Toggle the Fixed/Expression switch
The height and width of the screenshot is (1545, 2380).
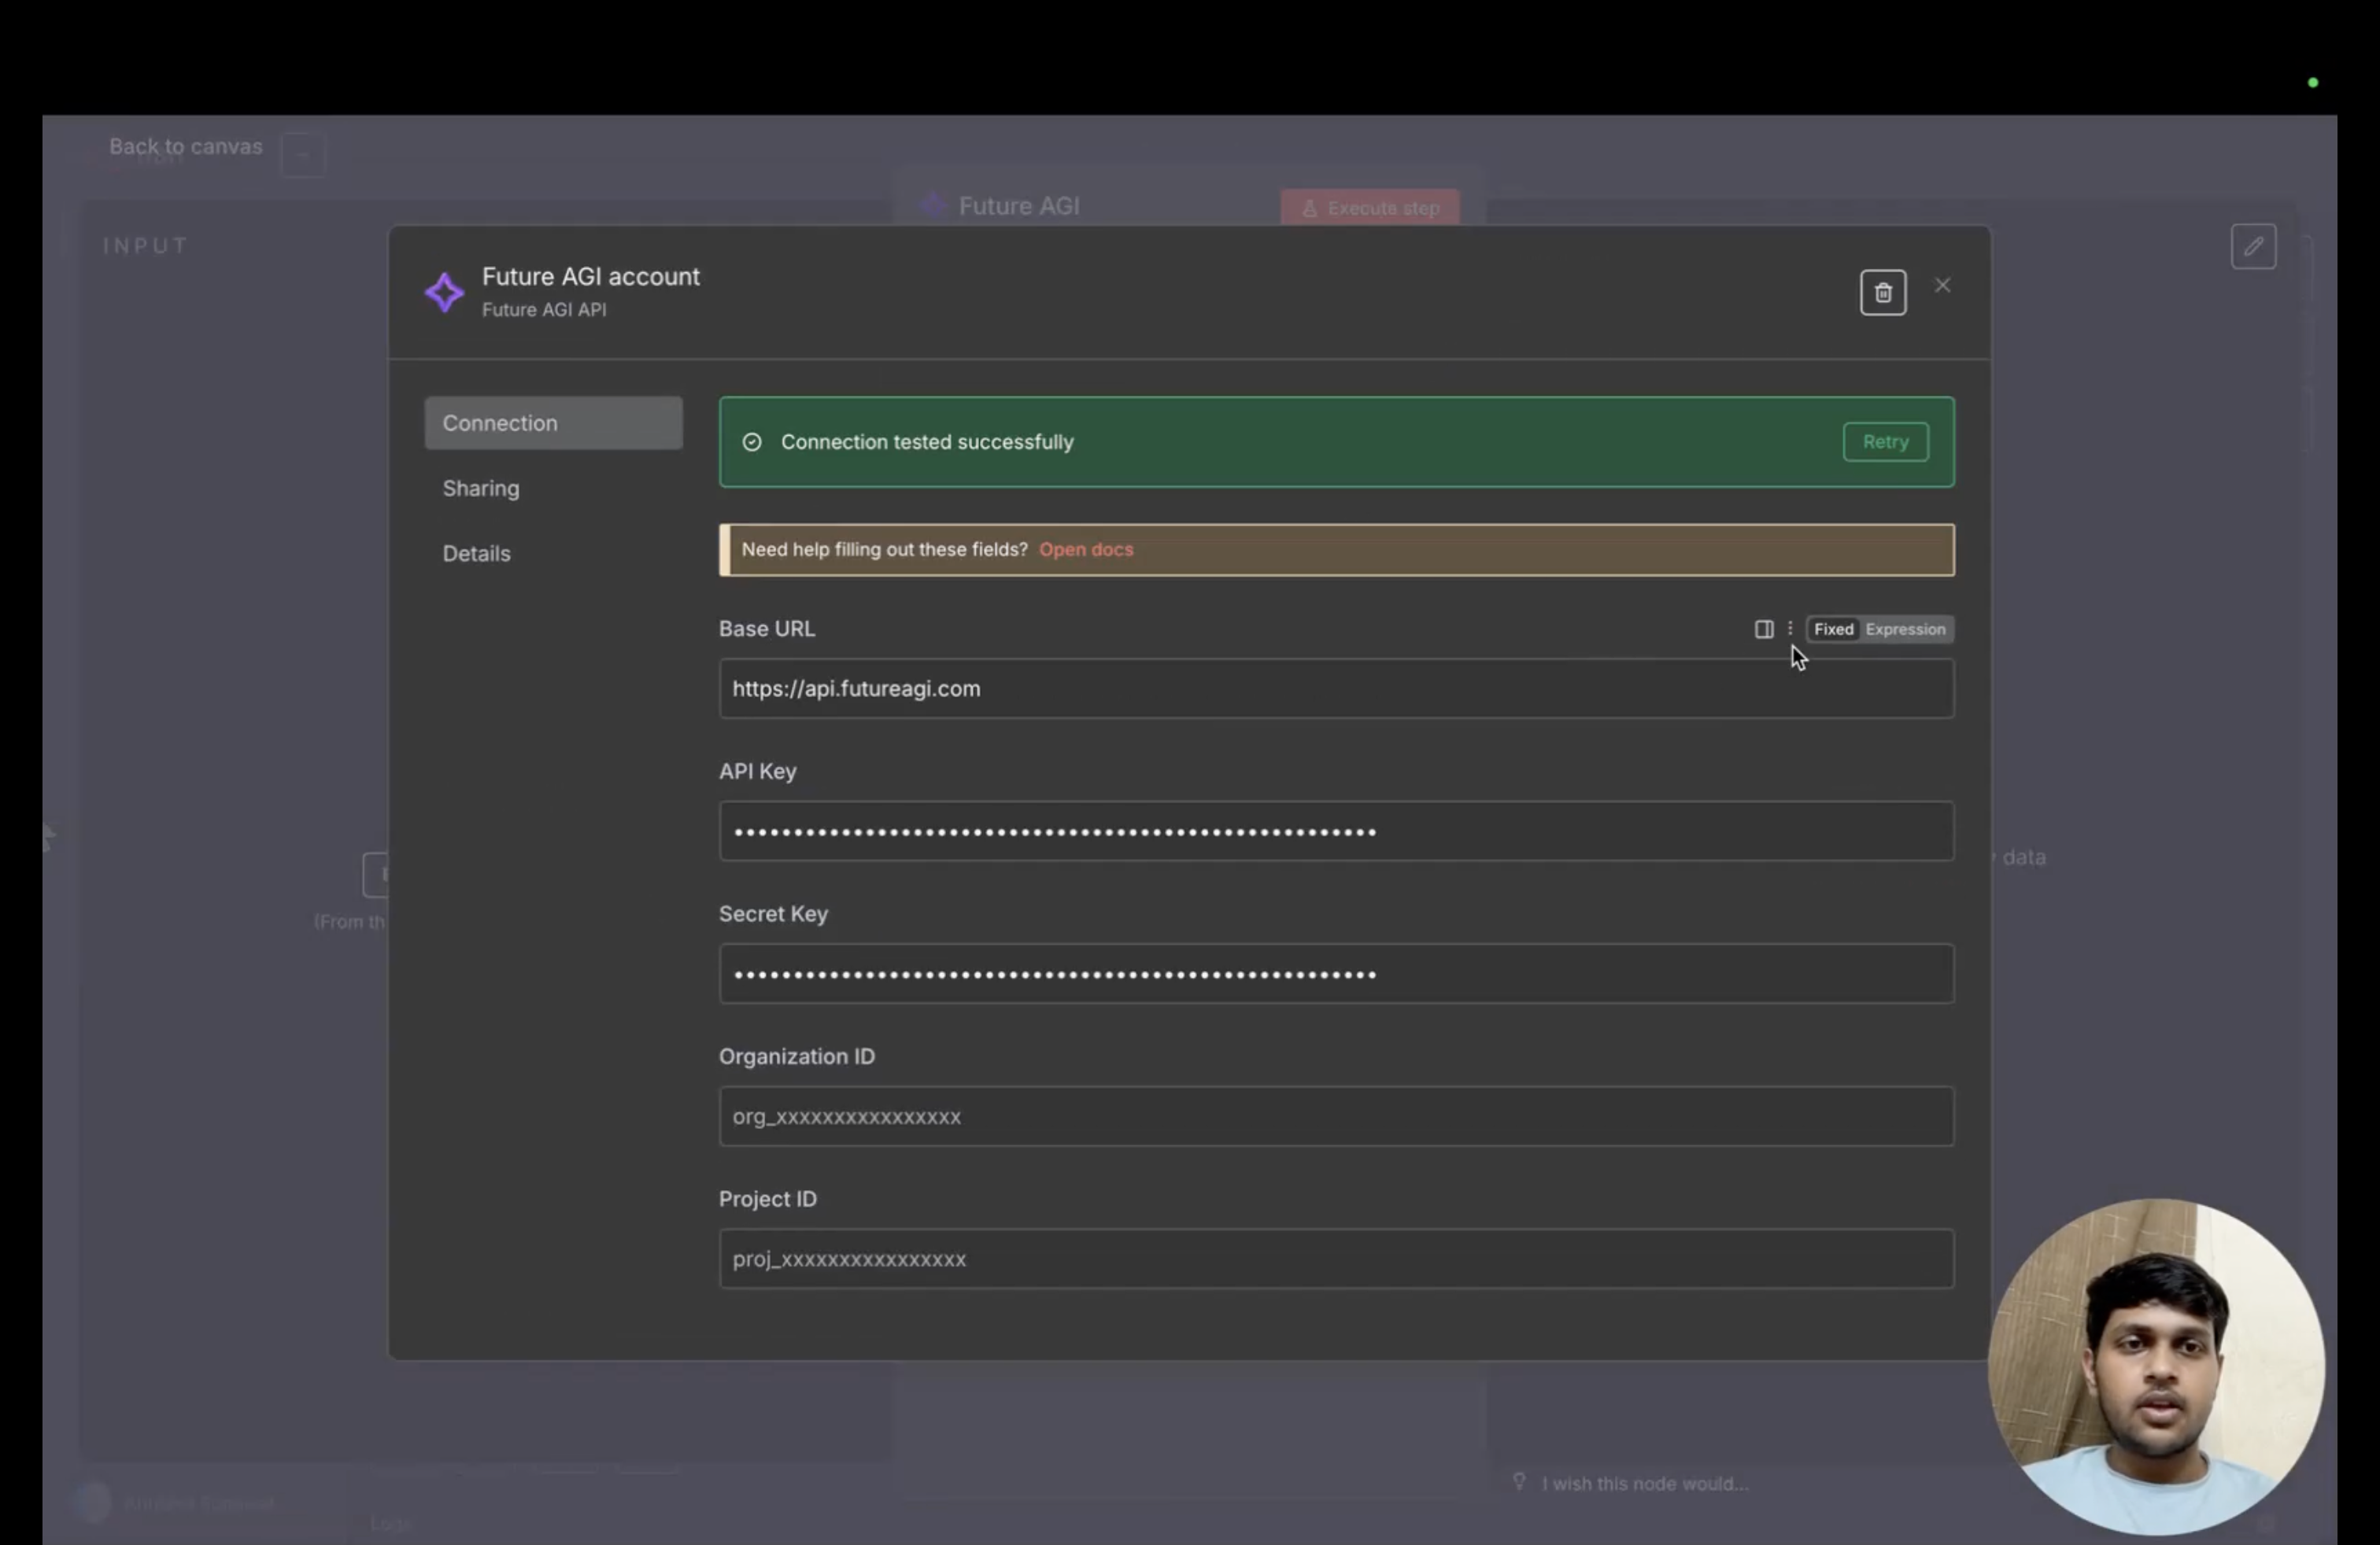click(1879, 629)
